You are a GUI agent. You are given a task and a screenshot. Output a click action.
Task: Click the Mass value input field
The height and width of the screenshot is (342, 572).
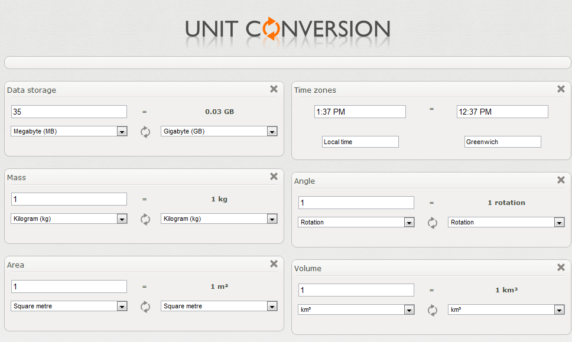[69, 199]
